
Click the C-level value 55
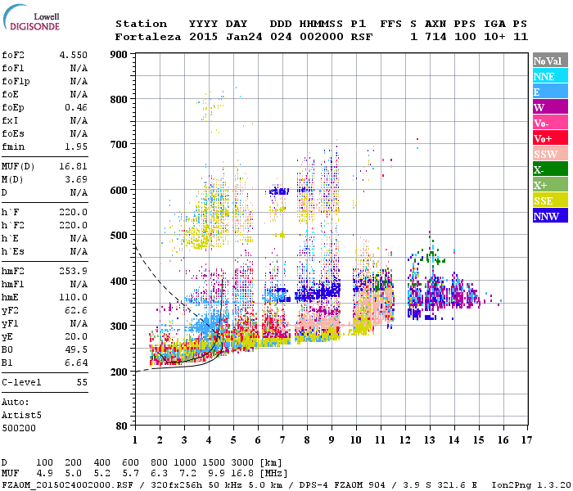81,382
